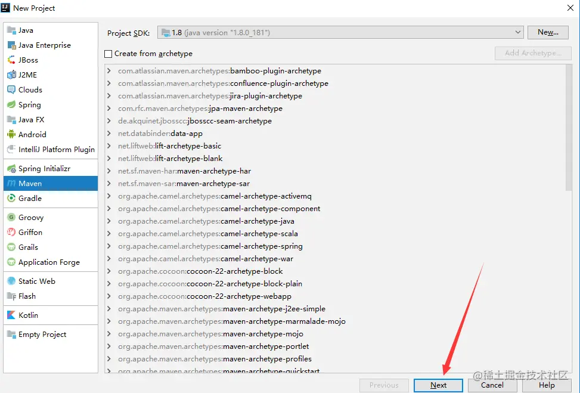The width and height of the screenshot is (580, 393).
Task: Click the Maven icon in sidebar
Action: tap(11, 184)
